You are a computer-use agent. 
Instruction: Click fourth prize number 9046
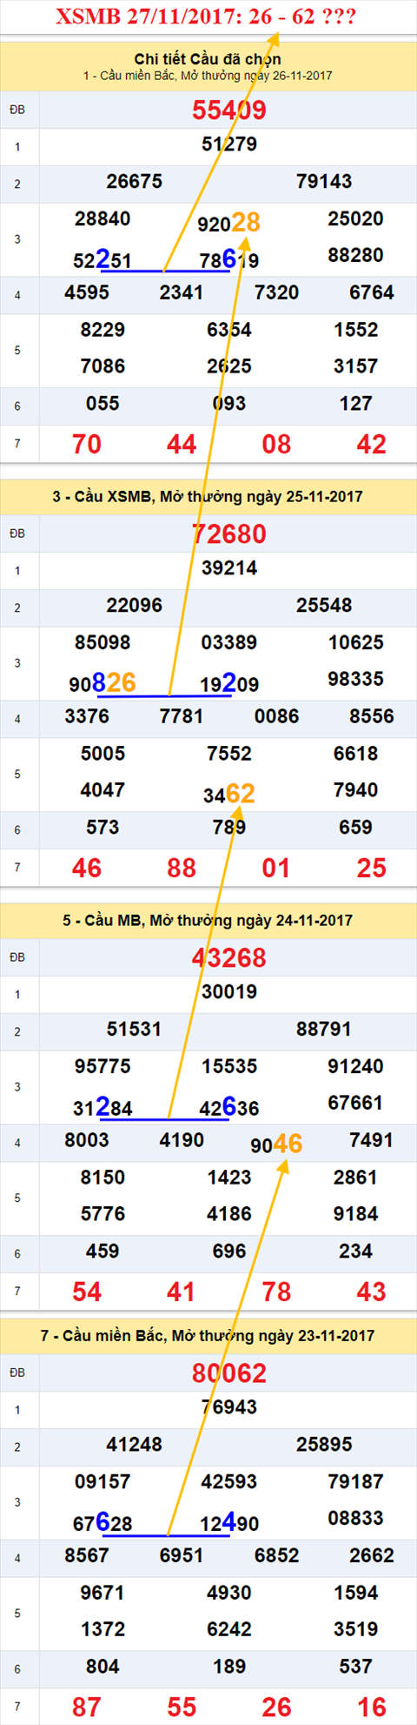276,1144
